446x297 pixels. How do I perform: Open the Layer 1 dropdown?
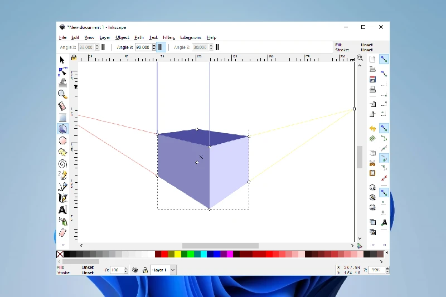(173, 270)
